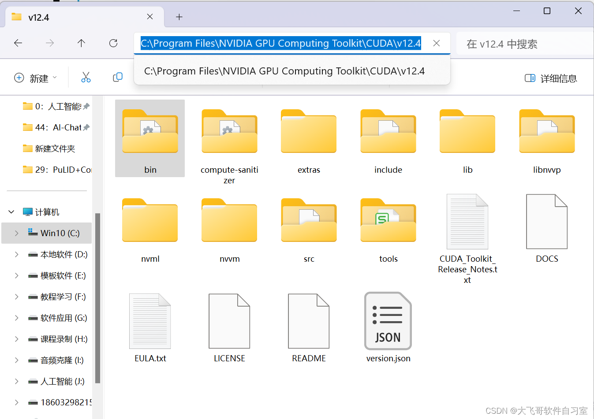Close the v12.4 tab
Image resolution: width=594 pixels, height=419 pixels.
150,17
